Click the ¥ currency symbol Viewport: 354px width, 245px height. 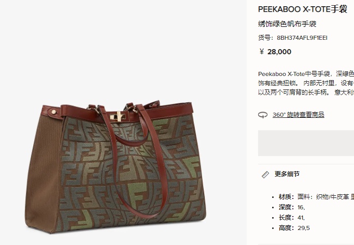[x=261, y=52]
